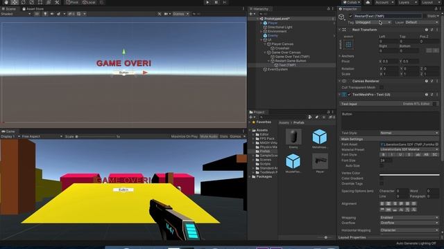Select the Scale tool in toolbar
This screenshot has width=444, height=249.
(x=31, y=2)
